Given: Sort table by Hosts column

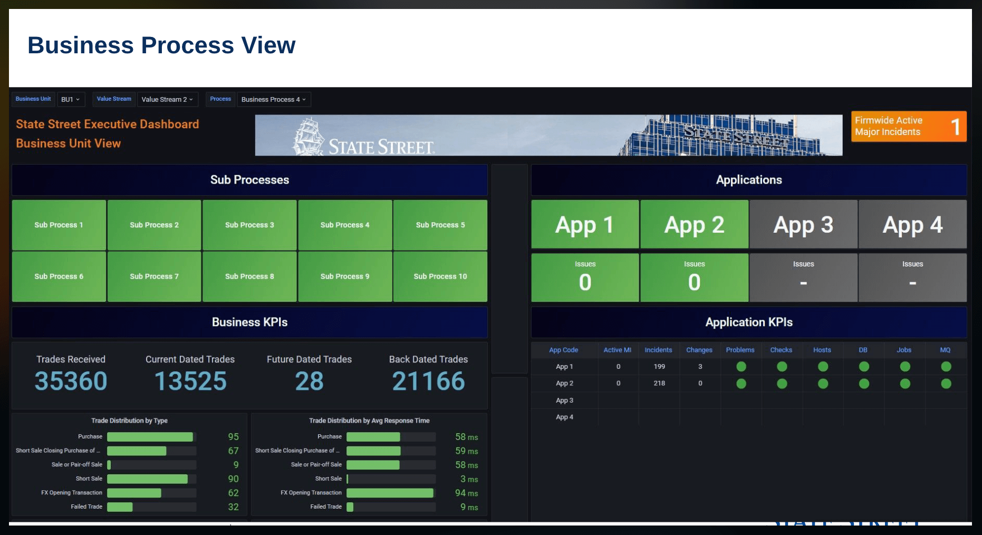Looking at the screenshot, I should 822,350.
